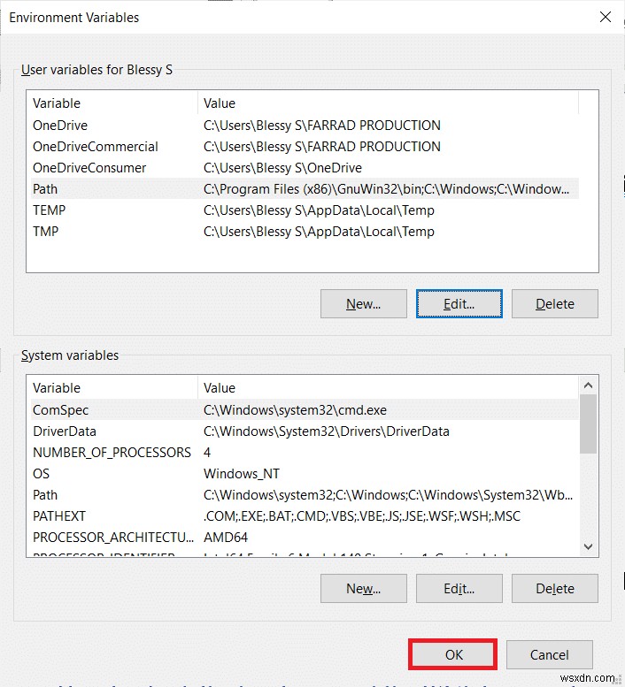
Task: Click Edit under user variables
Action: pos(459,303)
